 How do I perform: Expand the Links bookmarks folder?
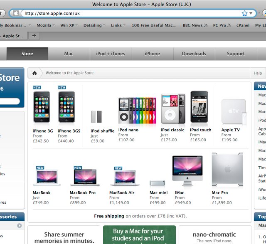click(118, 25)
